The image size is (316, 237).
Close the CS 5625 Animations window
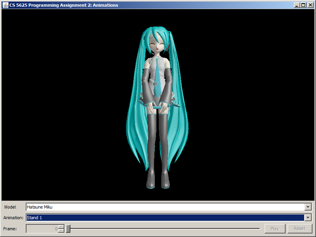tap(309, 5)
